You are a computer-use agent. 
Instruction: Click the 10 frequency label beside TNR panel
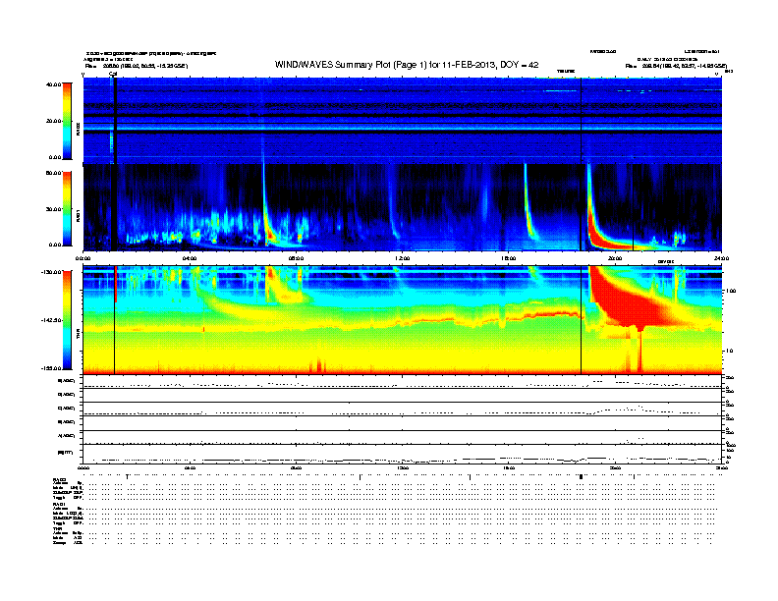729,351
